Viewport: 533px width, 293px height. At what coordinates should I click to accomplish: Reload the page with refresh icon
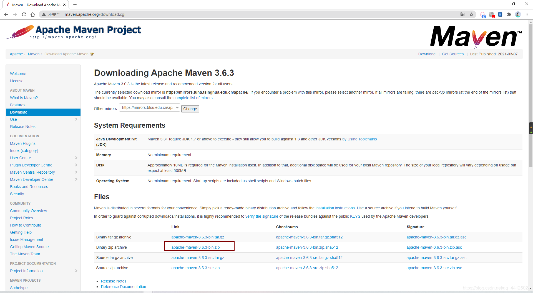point(24,14)
